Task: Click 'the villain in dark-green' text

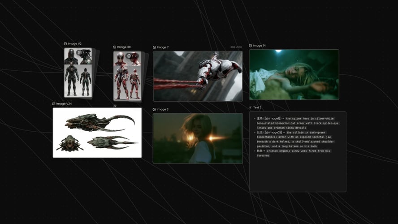Action: (306, 133)
